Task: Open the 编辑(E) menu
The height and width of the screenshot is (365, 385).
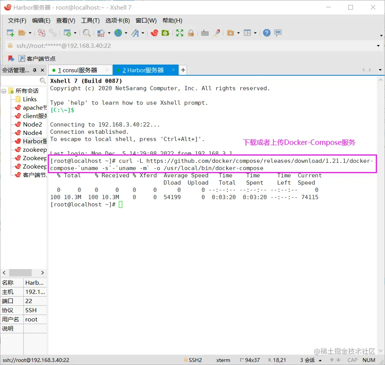Action: (x=41, y=21)
